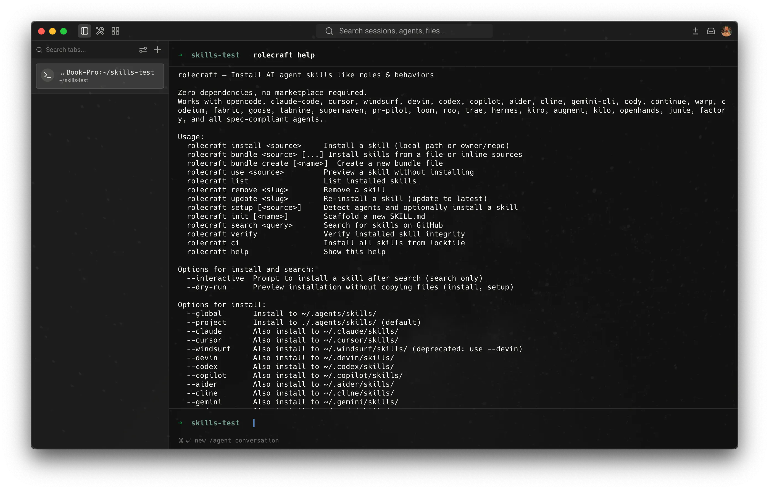Screen dimensions: 769x490
Task: Click the '--dry-run' option text
Action: (x=206, y=287)
